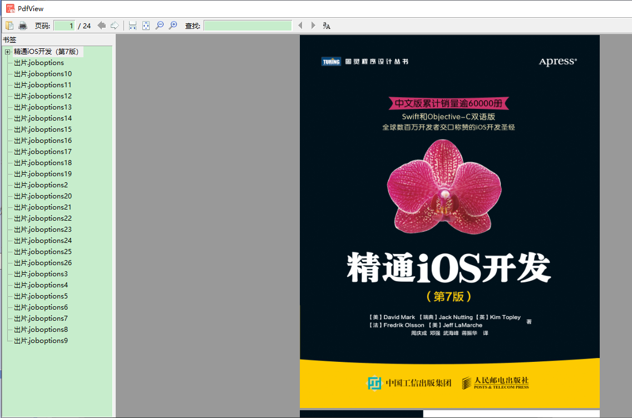Select bookmark 出片.joboptions20
This screenshot has height=418, width=632.
pyautogui.click(x=43, y=196)
